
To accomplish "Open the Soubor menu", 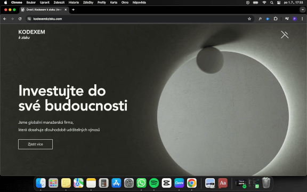I will (31, 3).
